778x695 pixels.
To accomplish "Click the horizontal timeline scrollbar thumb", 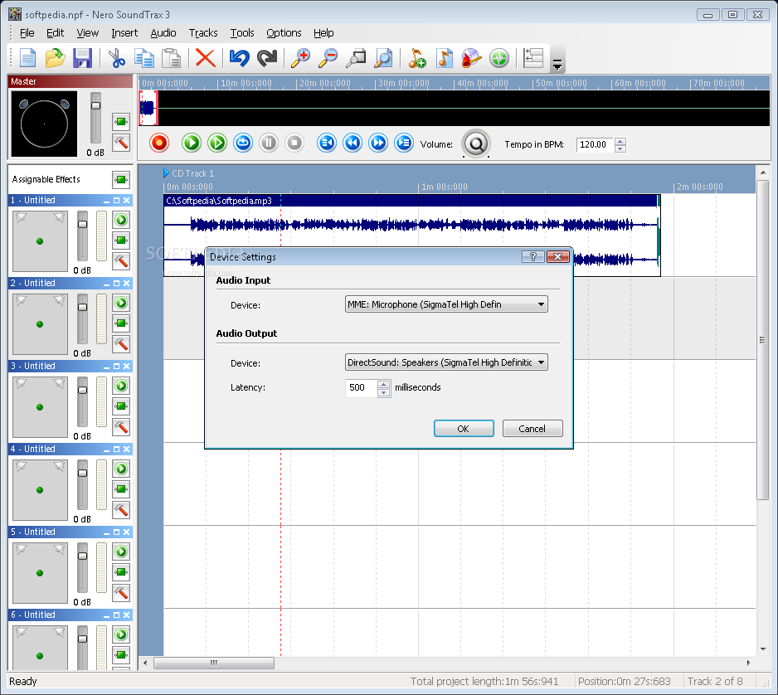I will tap(214, 663).
